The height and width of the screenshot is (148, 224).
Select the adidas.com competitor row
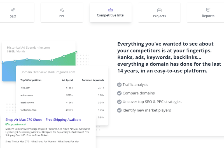coord(62,95)
